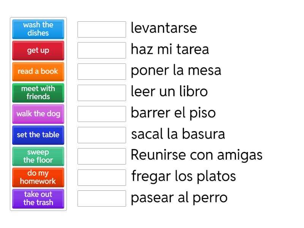Click the answer box next to 'haz mi tarea'
The image size is (304, 228).
[x=101, y=50]
